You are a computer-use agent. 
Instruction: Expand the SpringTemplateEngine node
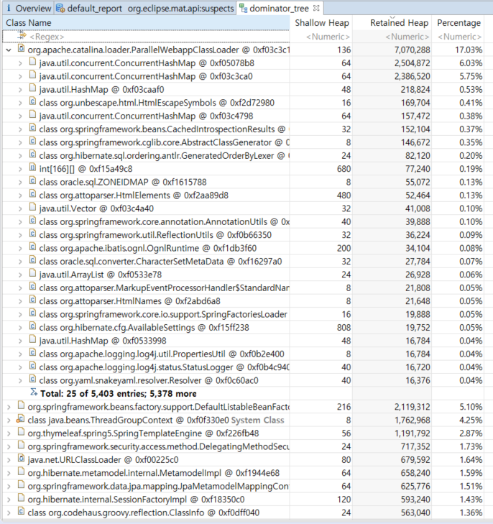[9, 433]
